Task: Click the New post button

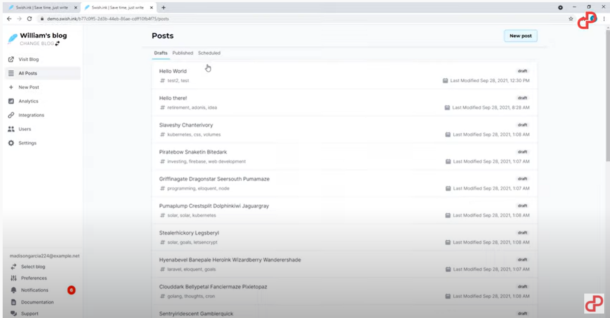Action: click(x=520, y=36)
